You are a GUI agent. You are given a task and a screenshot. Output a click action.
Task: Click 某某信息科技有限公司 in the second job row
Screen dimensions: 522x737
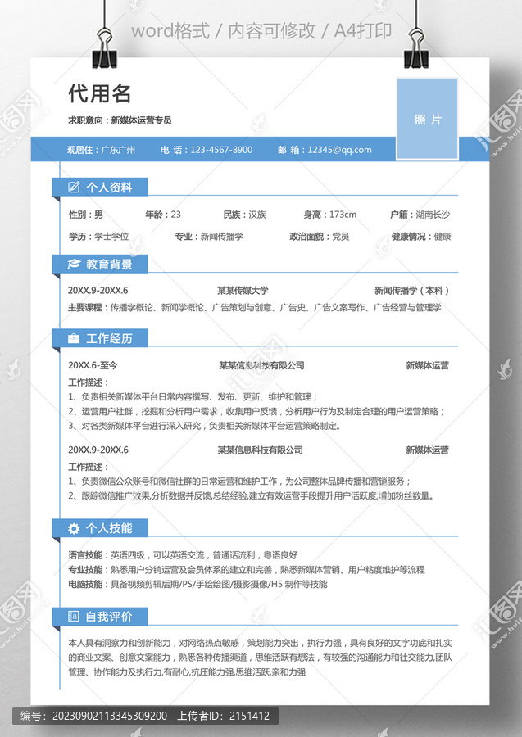[260, 450]
